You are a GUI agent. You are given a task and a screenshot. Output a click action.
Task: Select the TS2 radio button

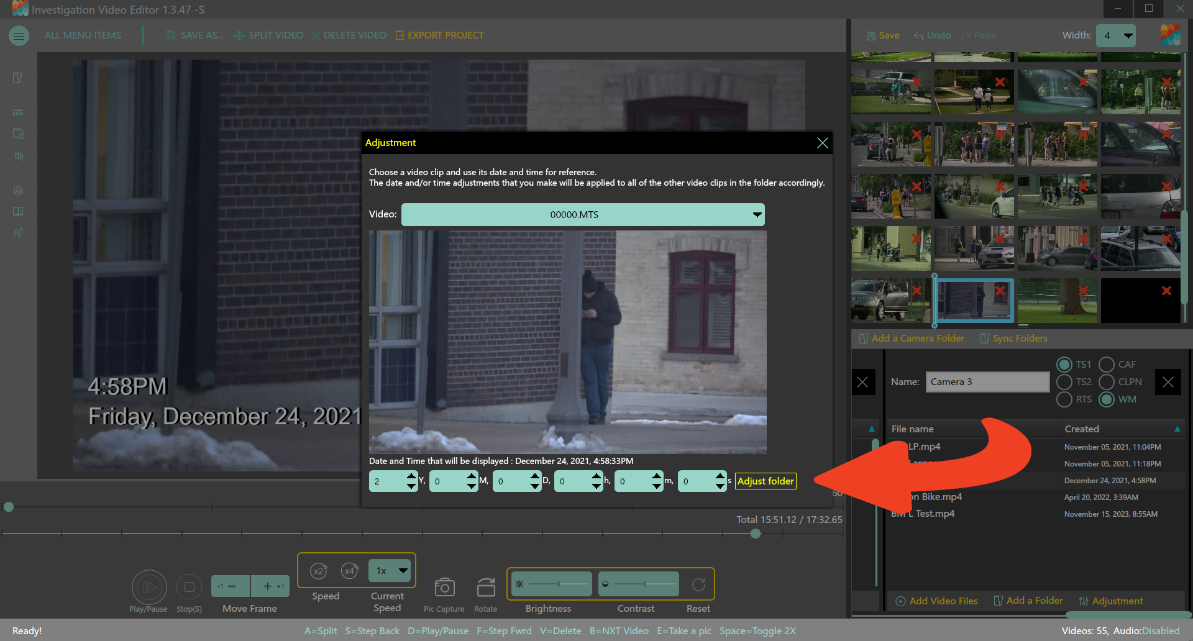tap(1064, 382)
